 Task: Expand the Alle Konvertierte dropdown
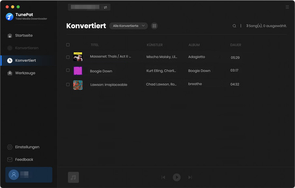click(x=128, y=26)
